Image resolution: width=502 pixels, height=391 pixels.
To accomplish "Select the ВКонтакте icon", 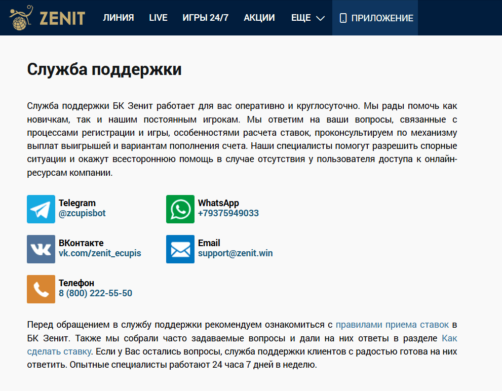I will coord(41,249).
